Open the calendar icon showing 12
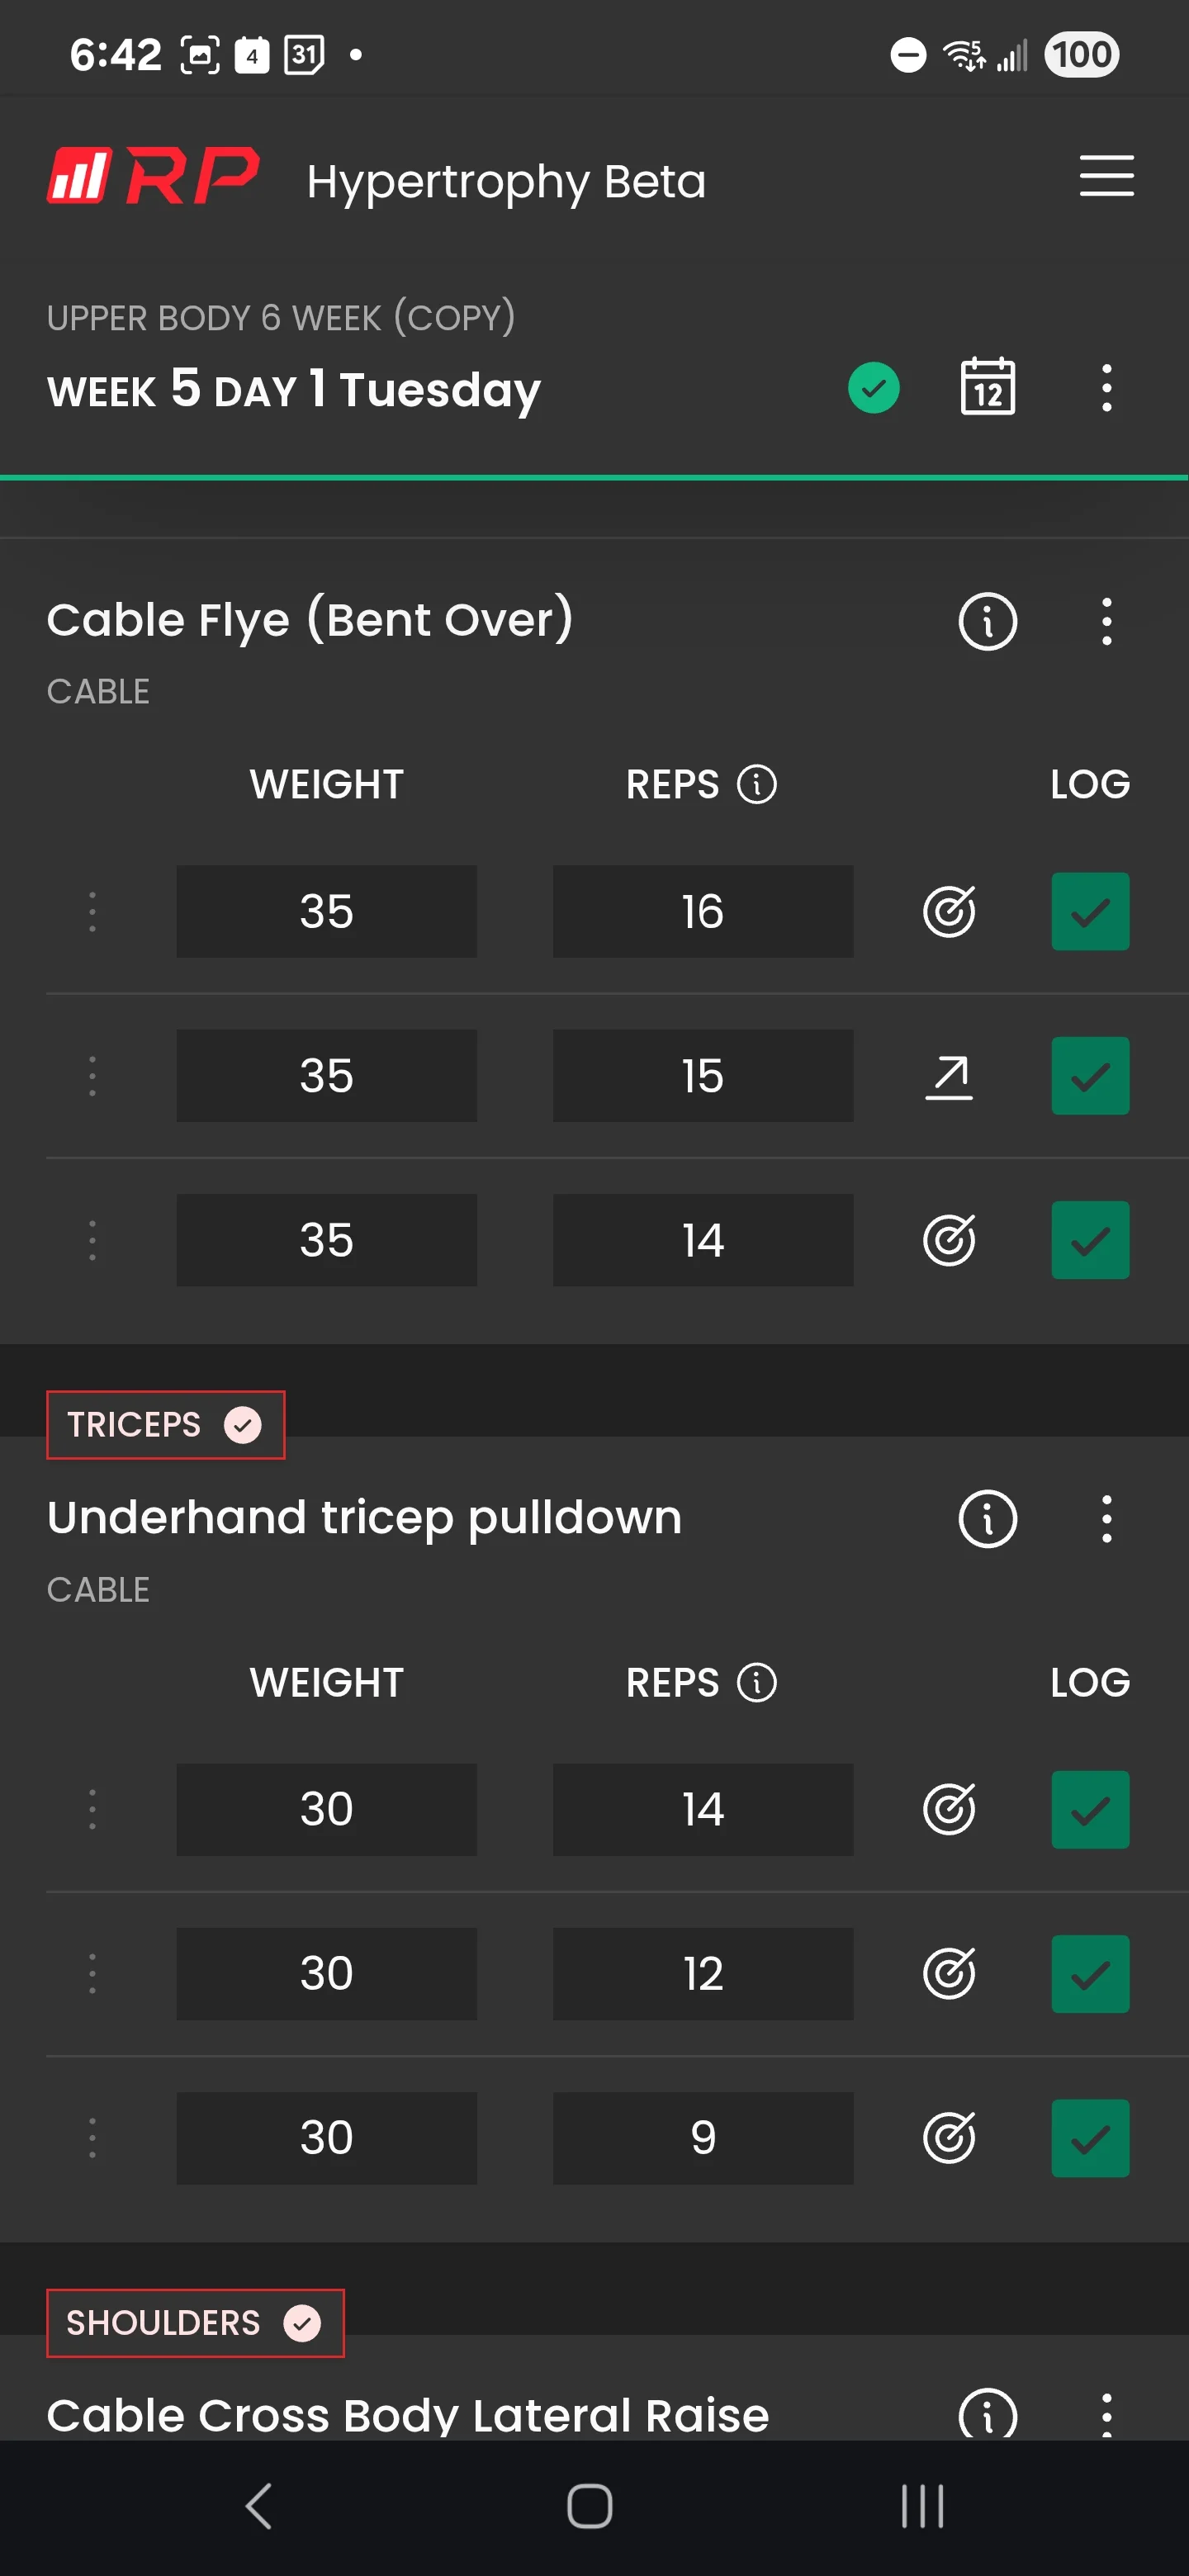 [x=987, y=386]
